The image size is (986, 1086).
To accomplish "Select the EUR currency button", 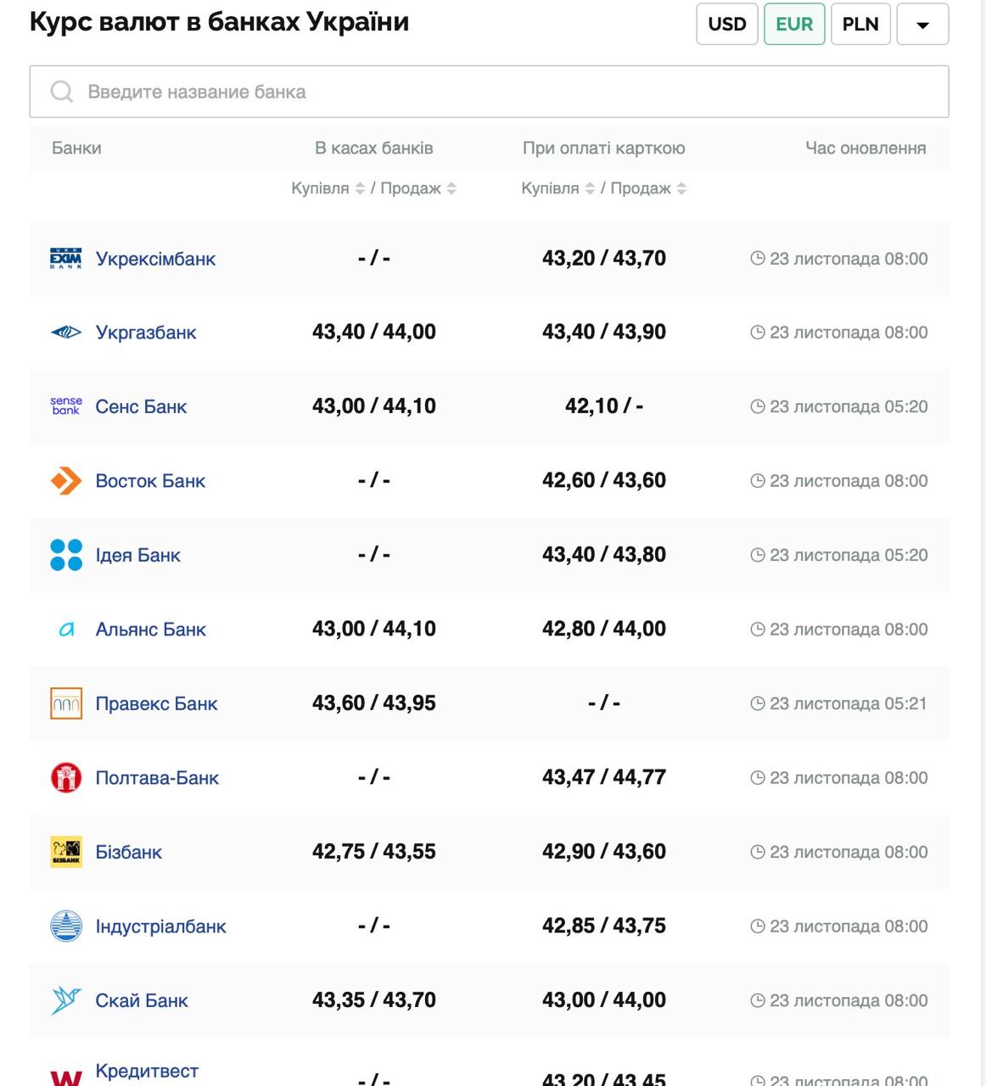I will click(x=793, y=24).
